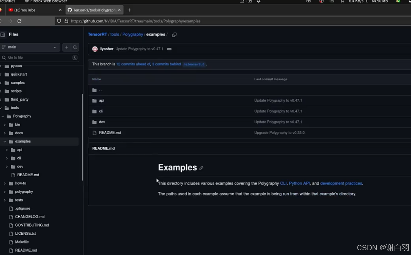Expand the bin folder chevron
The height and width of the screenshot is (255, 411).
[x=5, y=125]
